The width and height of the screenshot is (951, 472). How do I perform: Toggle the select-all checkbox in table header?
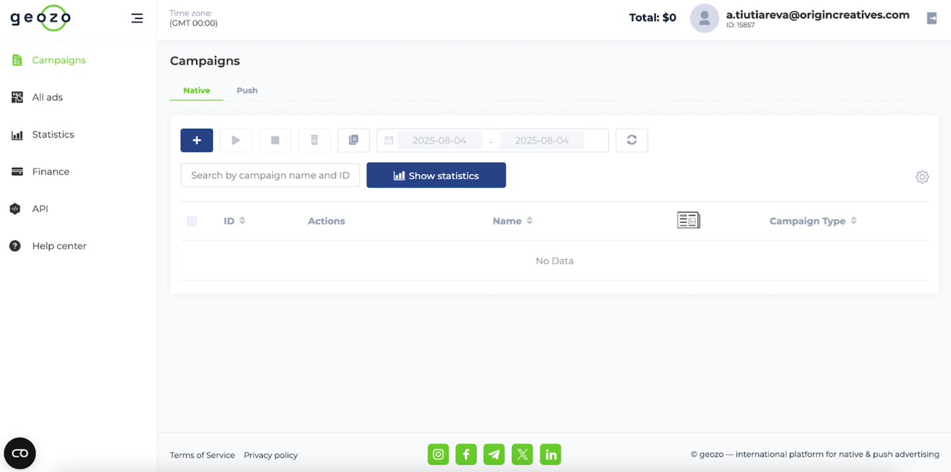tap(192, 221)
